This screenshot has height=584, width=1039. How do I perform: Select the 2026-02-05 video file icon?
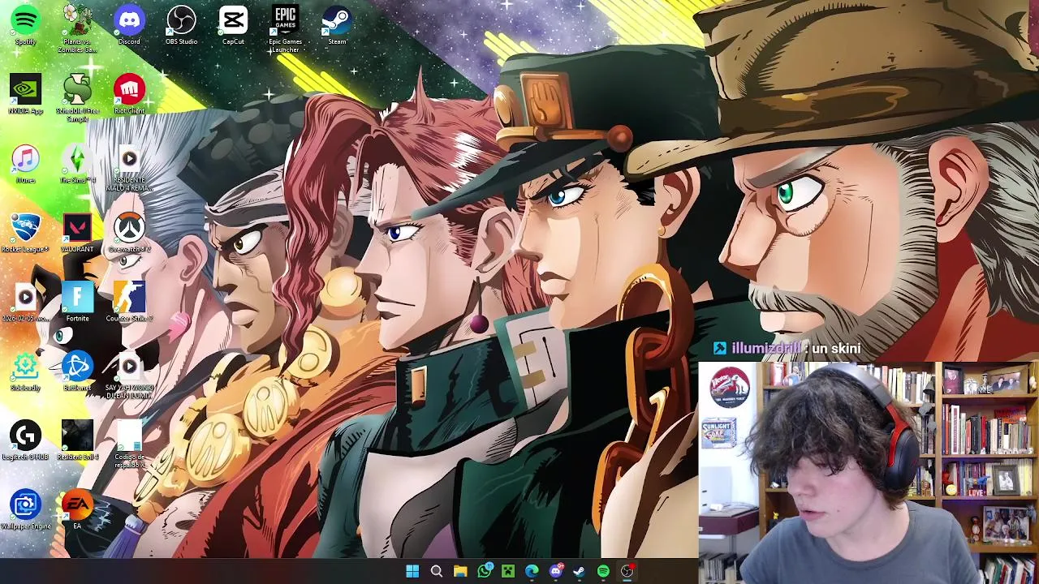[x=25, y=303]
